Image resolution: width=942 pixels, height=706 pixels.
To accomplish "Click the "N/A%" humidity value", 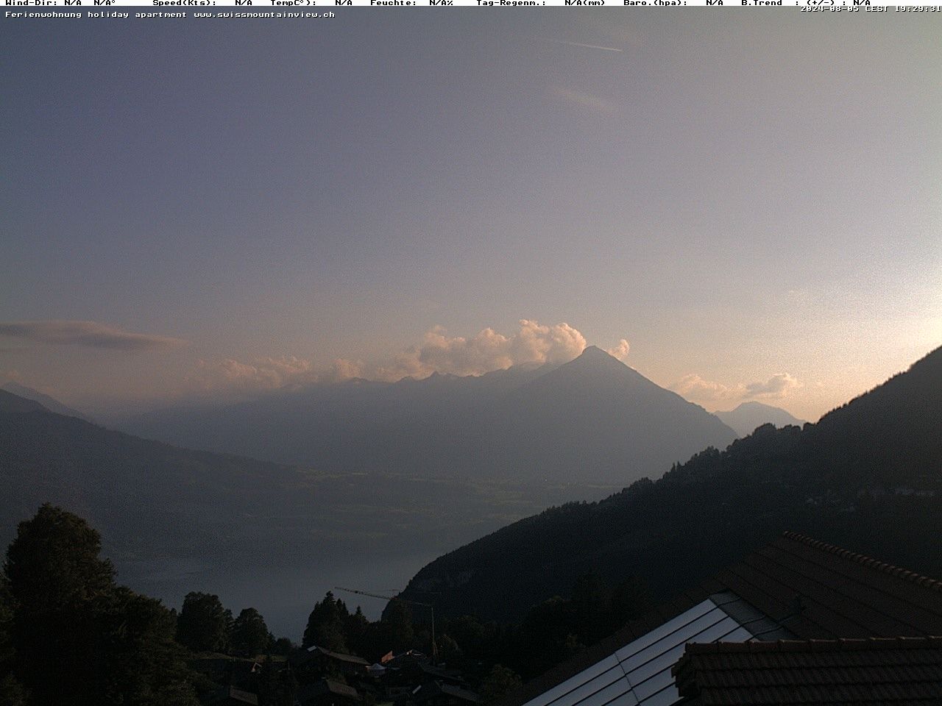I will tap(441, 3).
